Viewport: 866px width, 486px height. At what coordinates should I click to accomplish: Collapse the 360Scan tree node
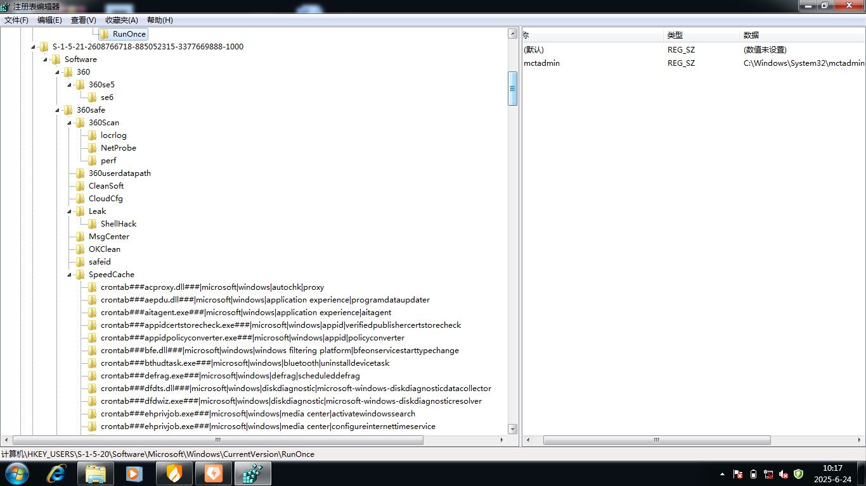pos(70,123)
